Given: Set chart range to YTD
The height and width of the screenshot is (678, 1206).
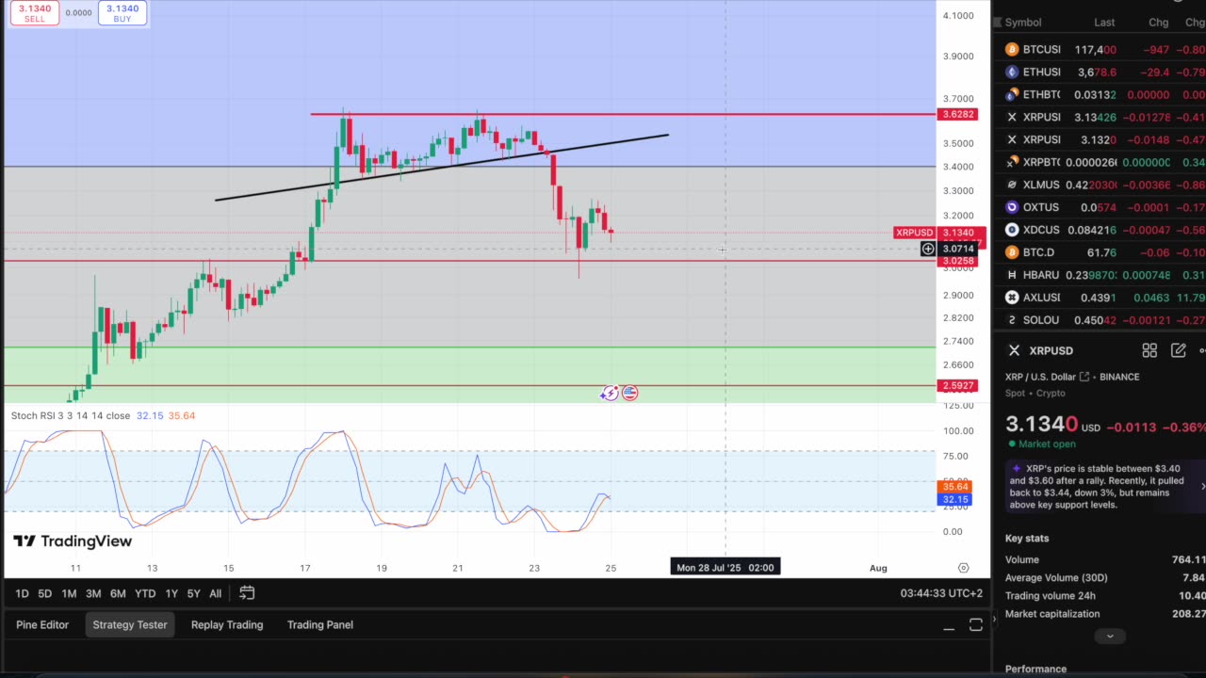Looking at the screenshot, I should (145, 593).
